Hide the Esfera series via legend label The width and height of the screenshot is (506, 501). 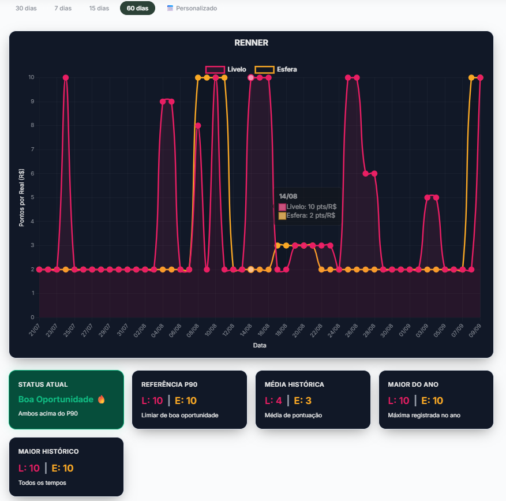(287, 69)
